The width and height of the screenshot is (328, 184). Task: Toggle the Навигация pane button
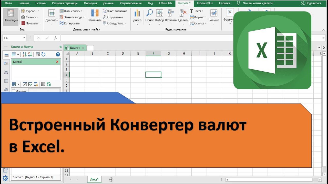pyautogui.click(x=11, y=17)
